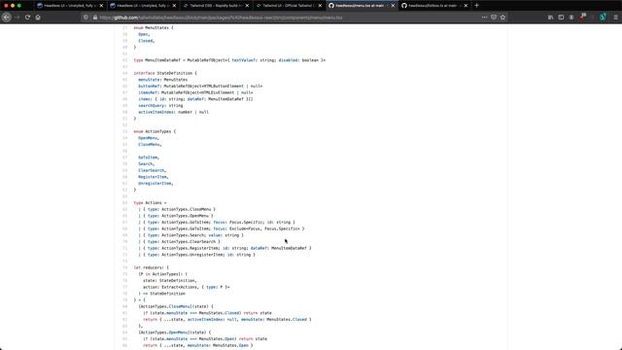
Task: Close the Tailwind UI tab
Action: coord(320,6)
